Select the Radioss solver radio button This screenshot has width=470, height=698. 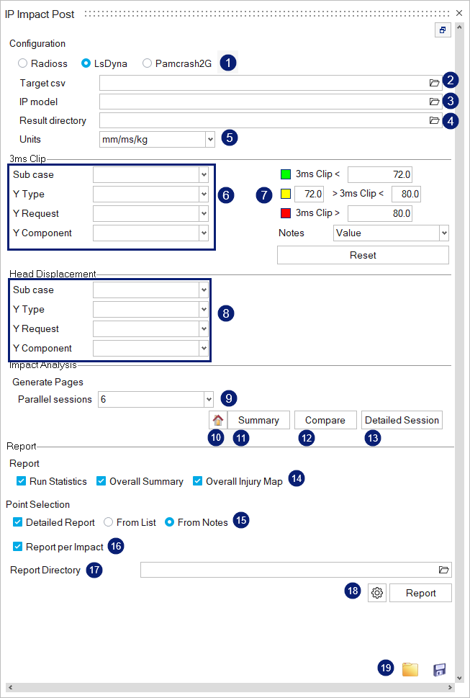(23, 63)
